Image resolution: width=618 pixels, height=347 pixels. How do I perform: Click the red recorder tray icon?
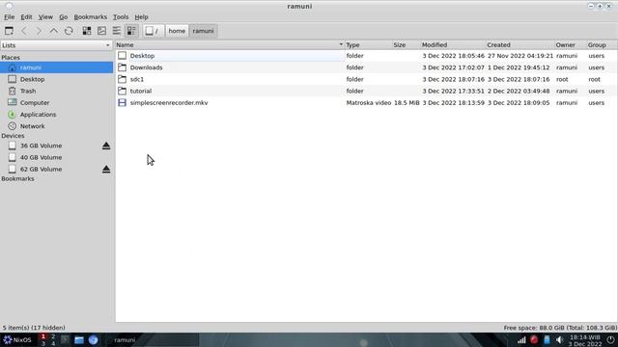coord(534,340)
